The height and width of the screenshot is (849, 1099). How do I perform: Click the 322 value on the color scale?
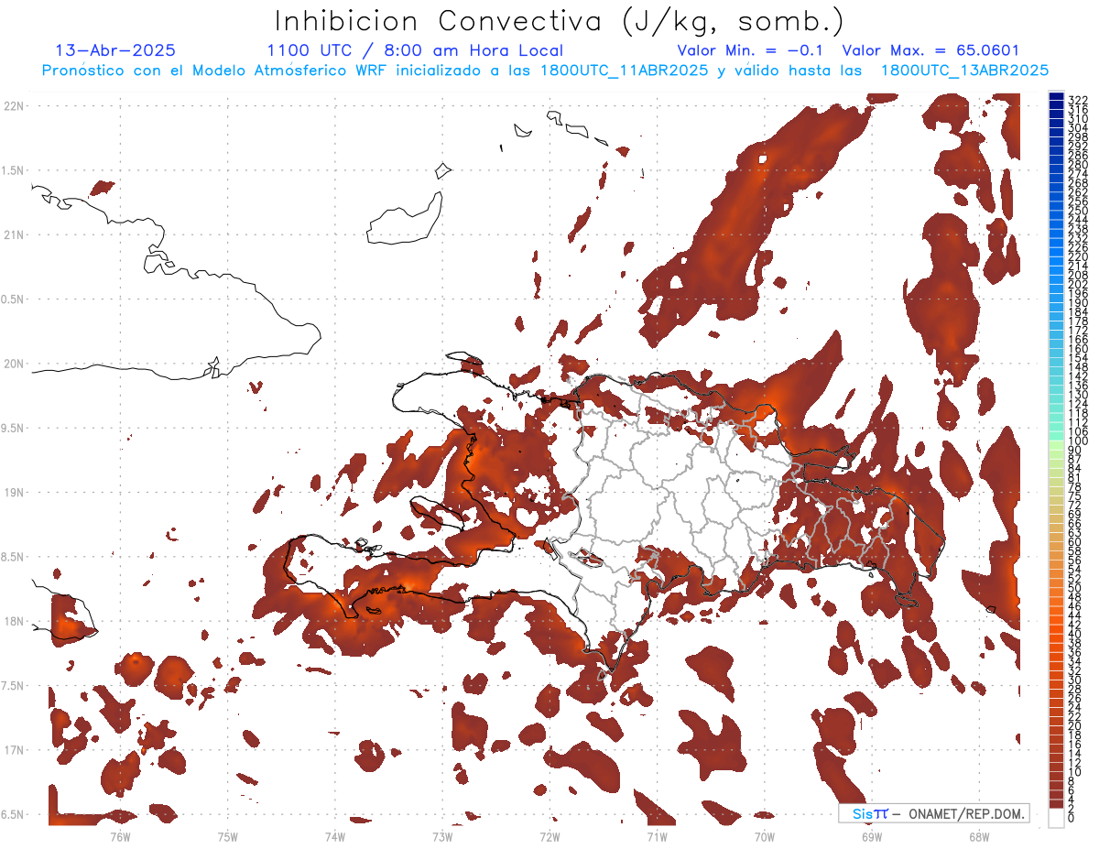pyautogui.click(x=1077, y=99)
